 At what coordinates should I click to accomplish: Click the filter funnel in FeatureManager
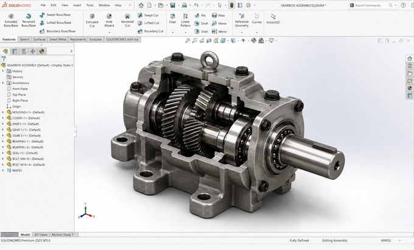click(4, 58)
